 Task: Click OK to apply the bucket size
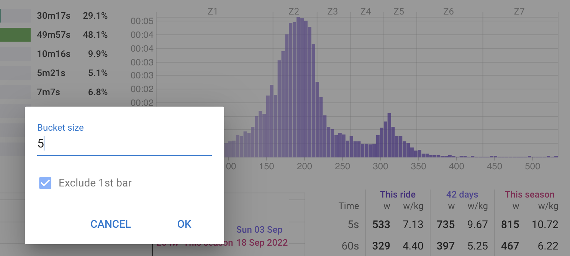coord(184,224)
